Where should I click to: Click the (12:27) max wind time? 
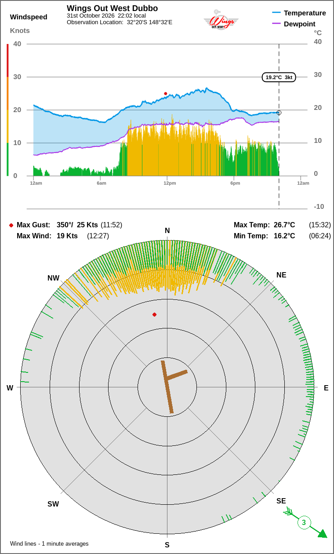(x=98, y=236)
